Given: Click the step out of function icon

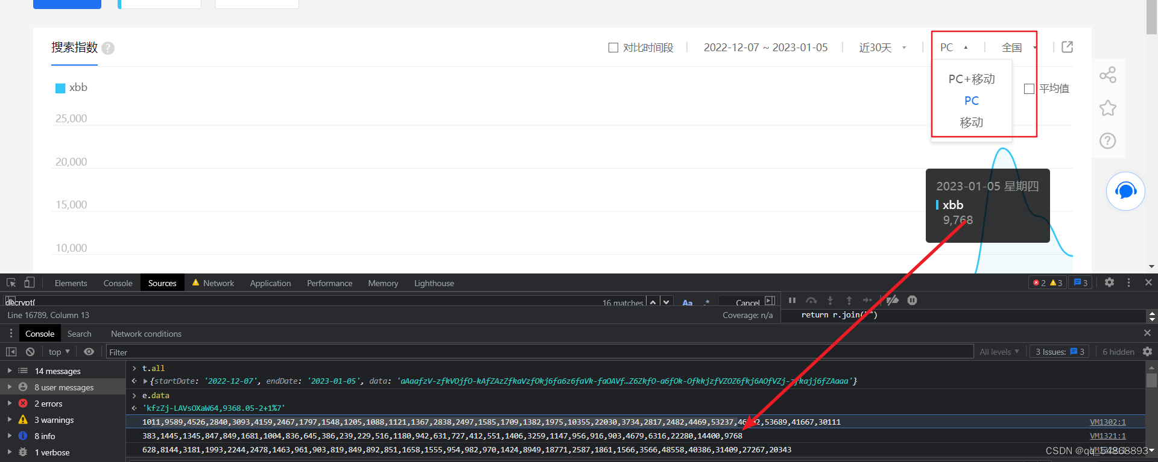Looking at the screenshot, I should point(849,300).
